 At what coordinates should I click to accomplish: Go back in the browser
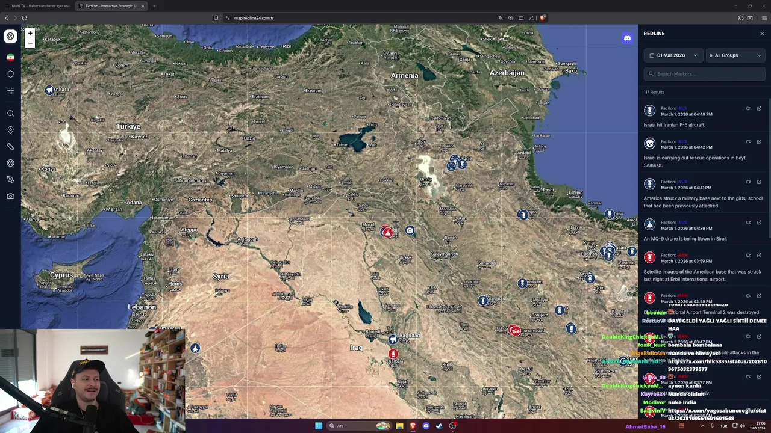(7, 18)
